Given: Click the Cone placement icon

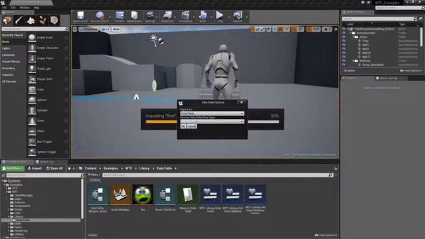Looking at the screenshot, I should click(x=32, y=121).
